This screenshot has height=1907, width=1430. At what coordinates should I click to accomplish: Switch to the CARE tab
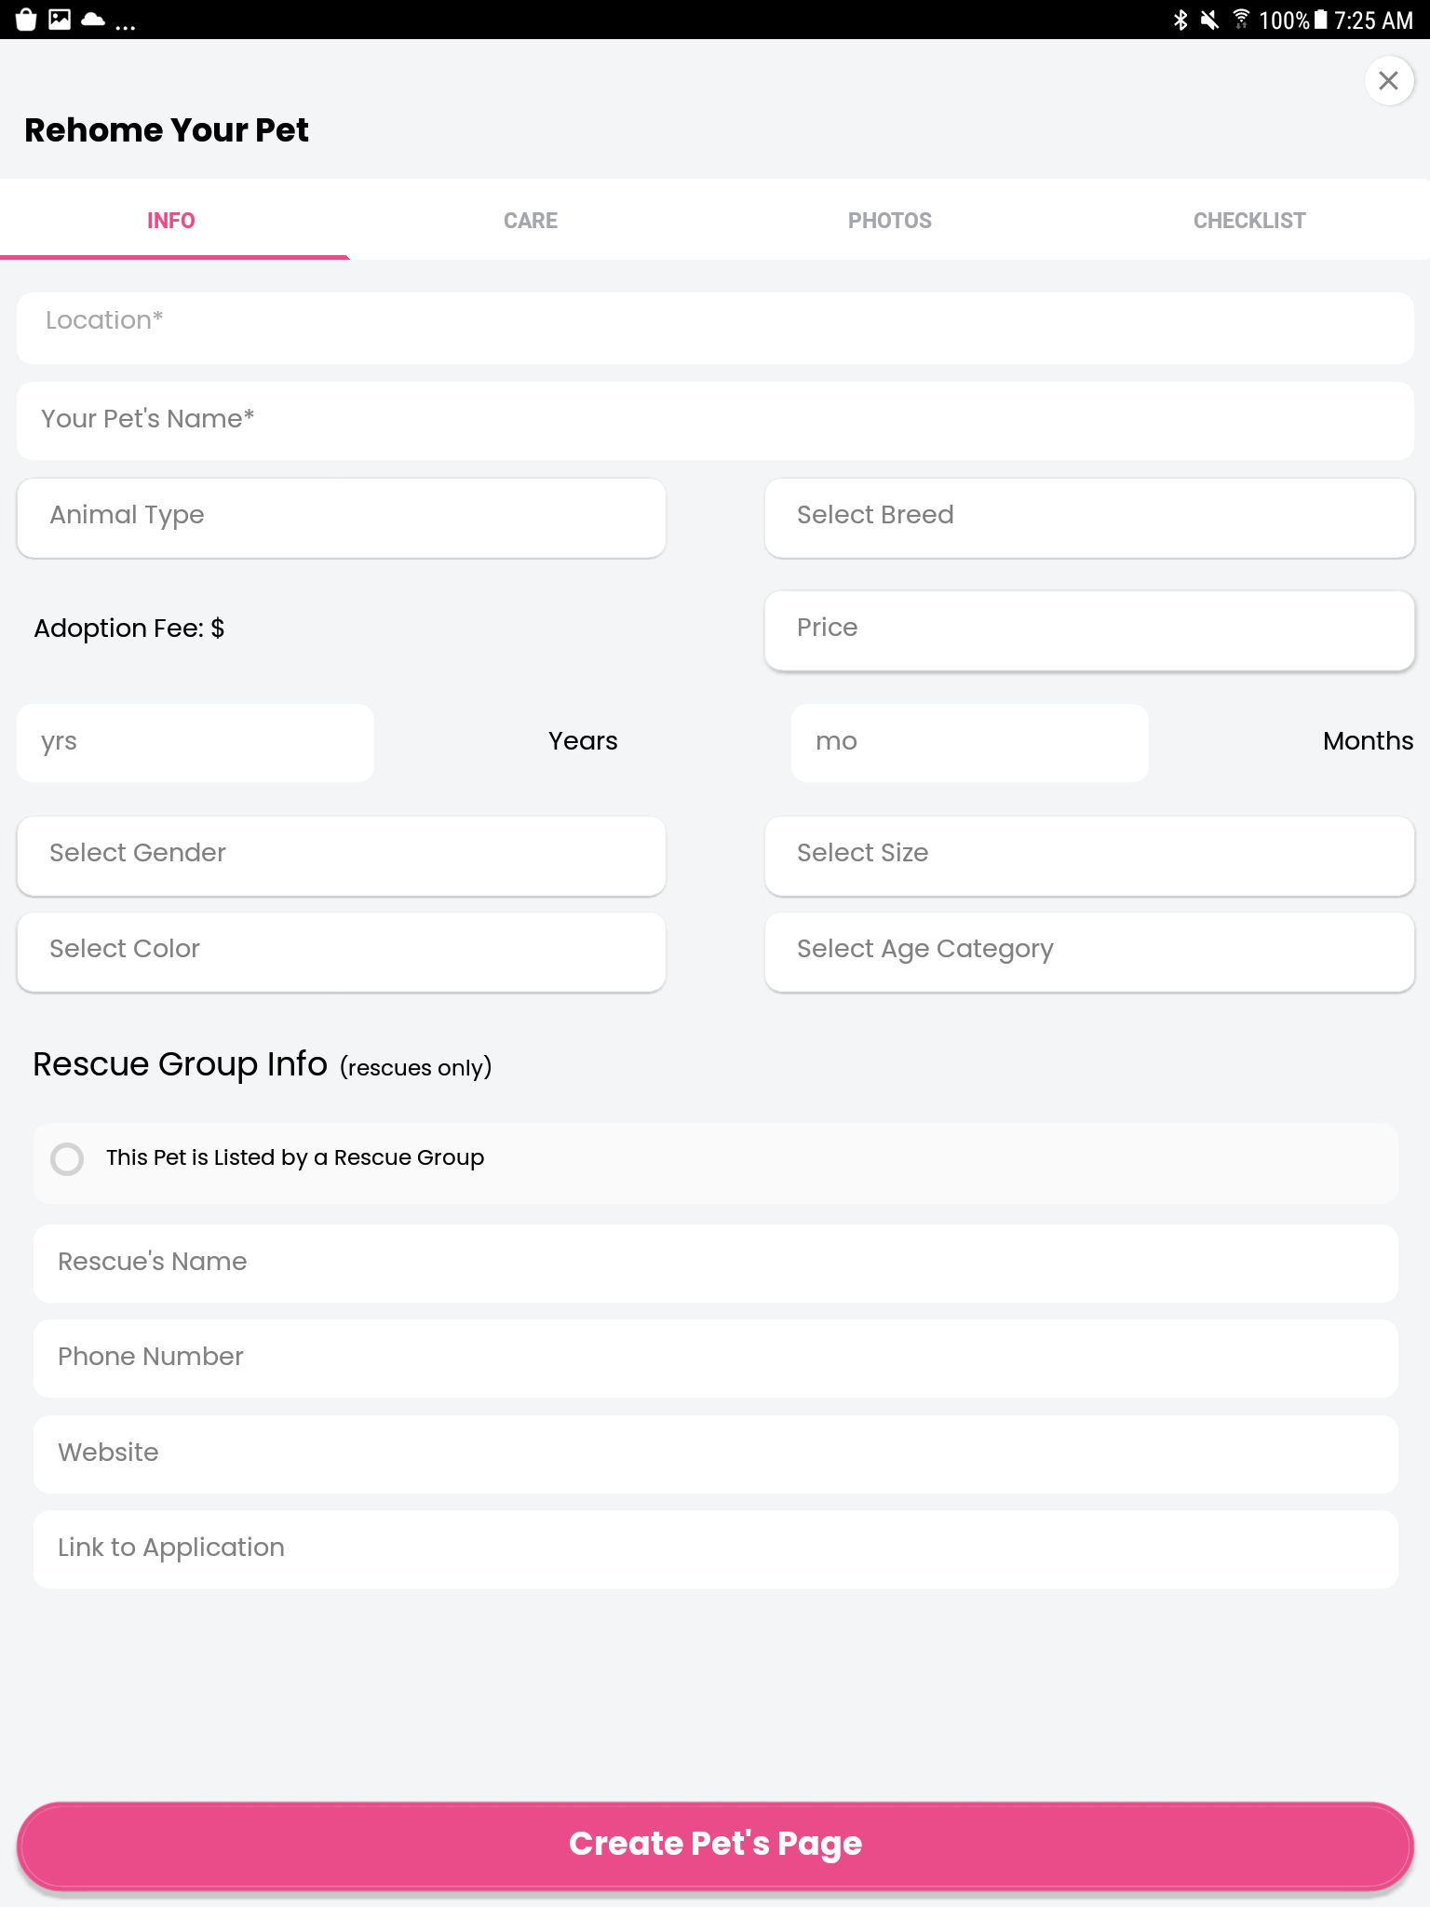click(x=531, y=221)
